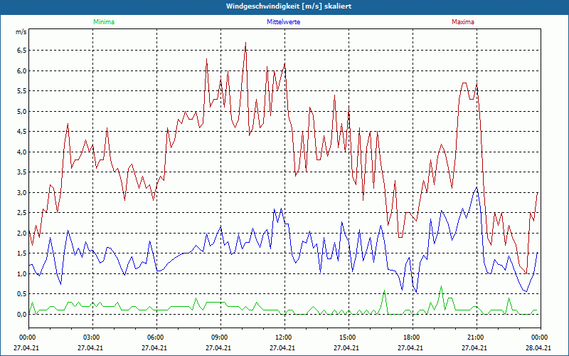Viewport: 569px width, 356px height.
Task: Click the 0,0 y-axis value
Action: point(22,315)
